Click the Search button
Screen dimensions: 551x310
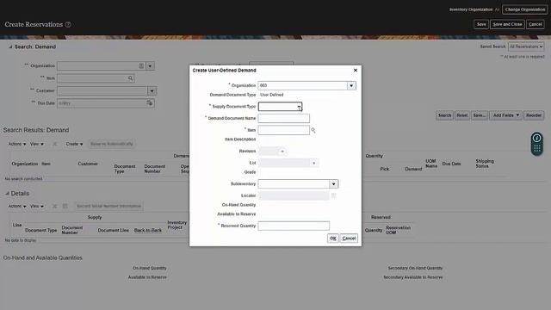(x=444, y=115)
